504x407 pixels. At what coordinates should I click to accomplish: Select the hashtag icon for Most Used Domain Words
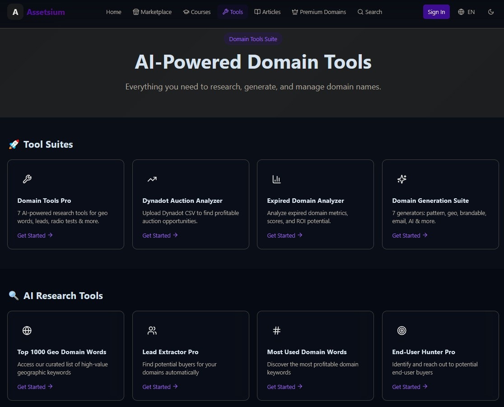point(277,330)
